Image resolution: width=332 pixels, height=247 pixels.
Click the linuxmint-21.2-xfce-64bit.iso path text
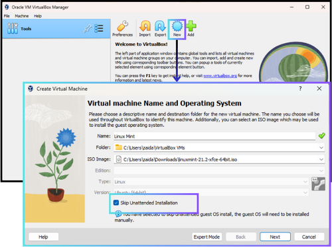[180, 159]
